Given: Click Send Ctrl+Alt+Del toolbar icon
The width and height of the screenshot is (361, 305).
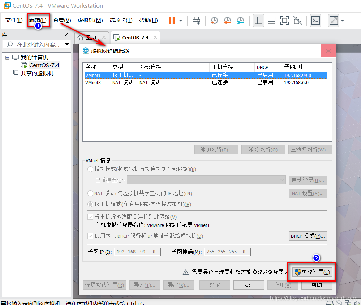Looking at the screenshot, I should coord(196,21).
